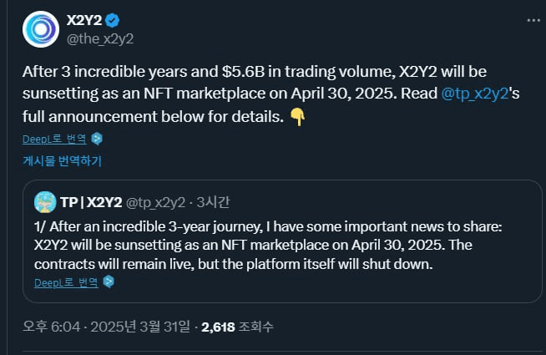Open the quoted tweet by clicking its text
The width and height of the screenshot is (546, 355).
[267, 244]
